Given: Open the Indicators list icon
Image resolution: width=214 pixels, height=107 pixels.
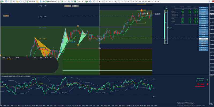Looking at the screenshot, I should point(86,1).
